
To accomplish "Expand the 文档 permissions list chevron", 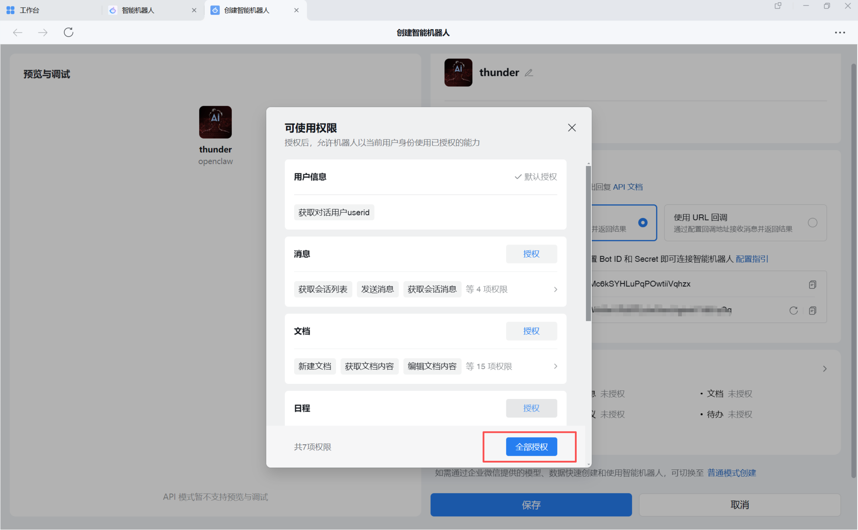I will pos(555,366).
